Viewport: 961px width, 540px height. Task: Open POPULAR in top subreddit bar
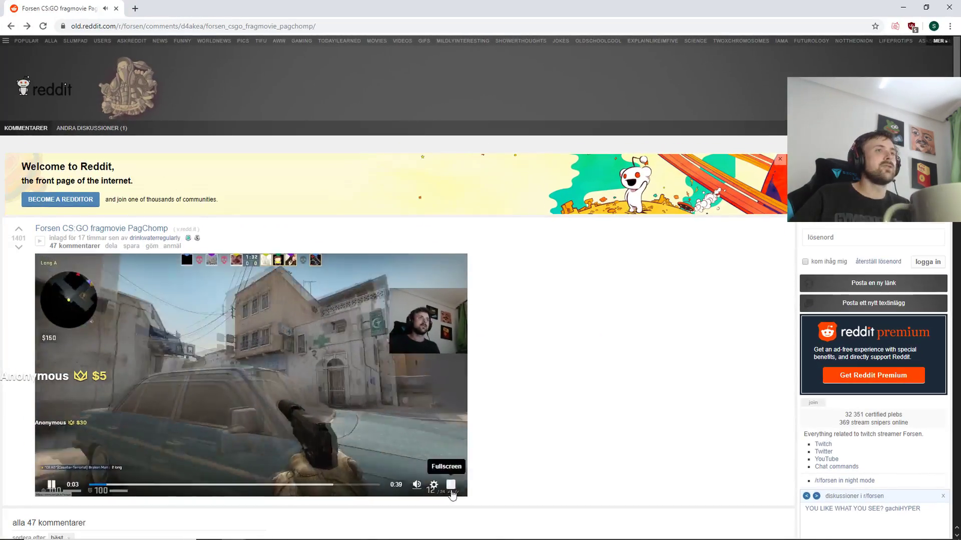[x=26, y=41]
